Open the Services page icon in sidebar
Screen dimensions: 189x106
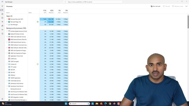coord(2,34)
